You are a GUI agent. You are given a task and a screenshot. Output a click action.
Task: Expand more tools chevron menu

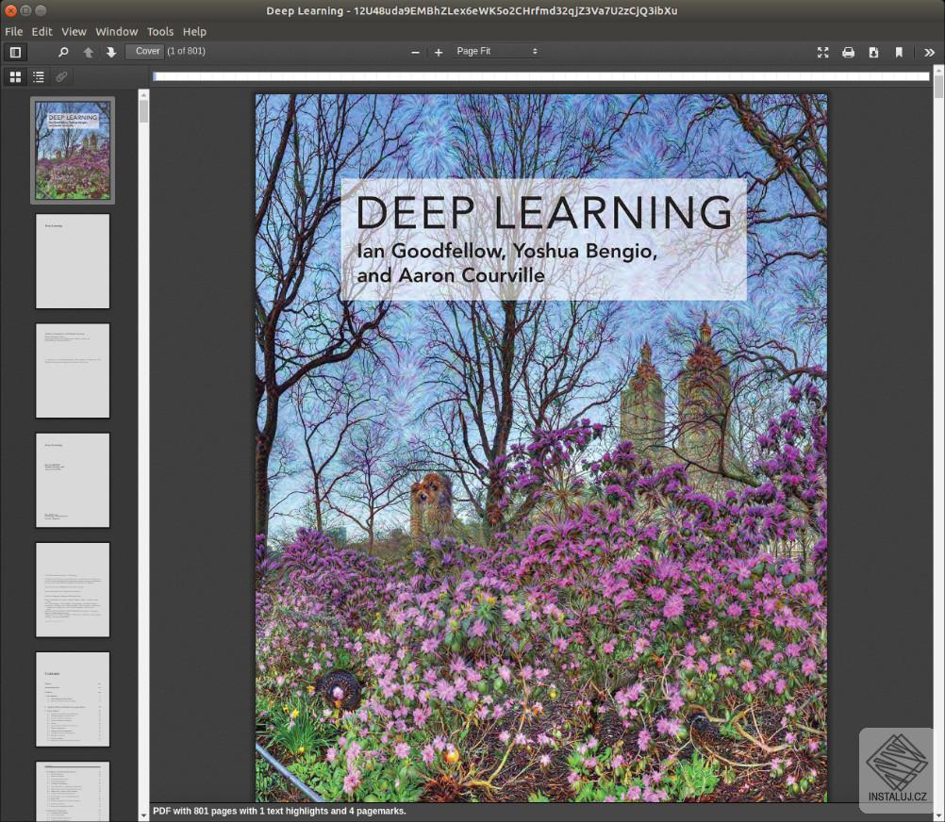pos(929,52)
